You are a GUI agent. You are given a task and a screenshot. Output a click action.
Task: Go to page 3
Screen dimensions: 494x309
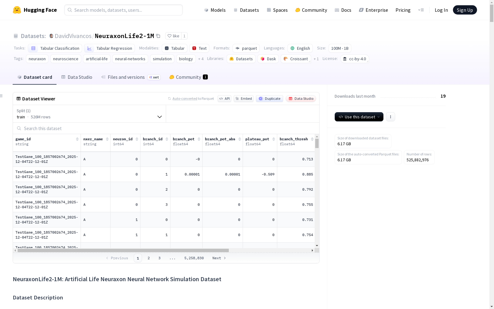pos(159,258)
